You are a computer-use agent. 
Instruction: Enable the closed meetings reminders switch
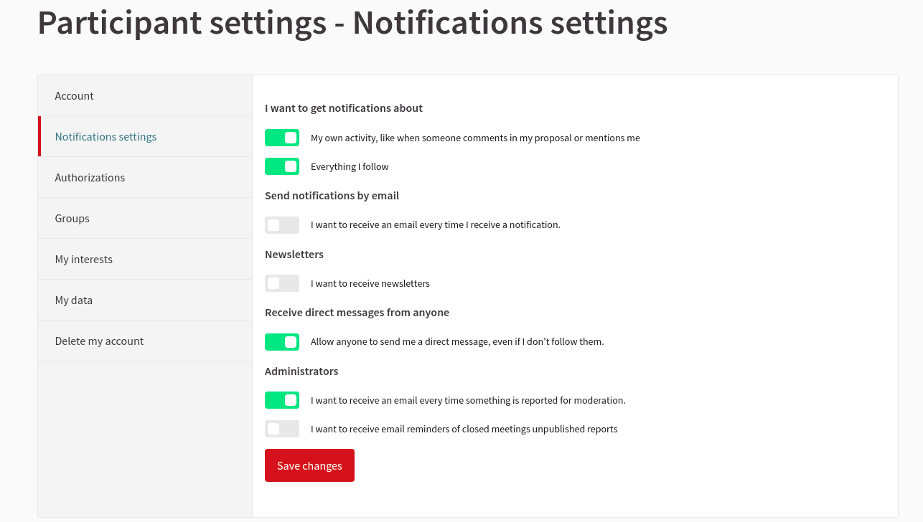[282, 429]
